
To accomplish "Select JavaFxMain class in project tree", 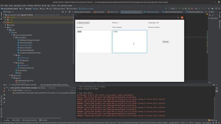I will click(22, 71).
